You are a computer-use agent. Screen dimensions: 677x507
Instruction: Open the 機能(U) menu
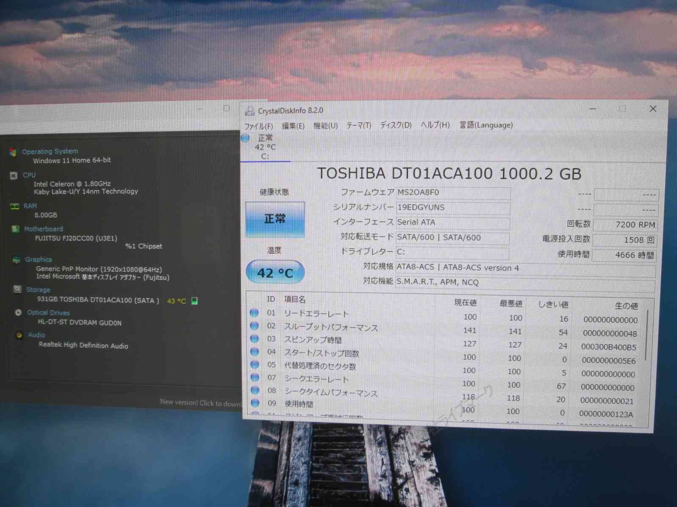(x=325, y=125)
